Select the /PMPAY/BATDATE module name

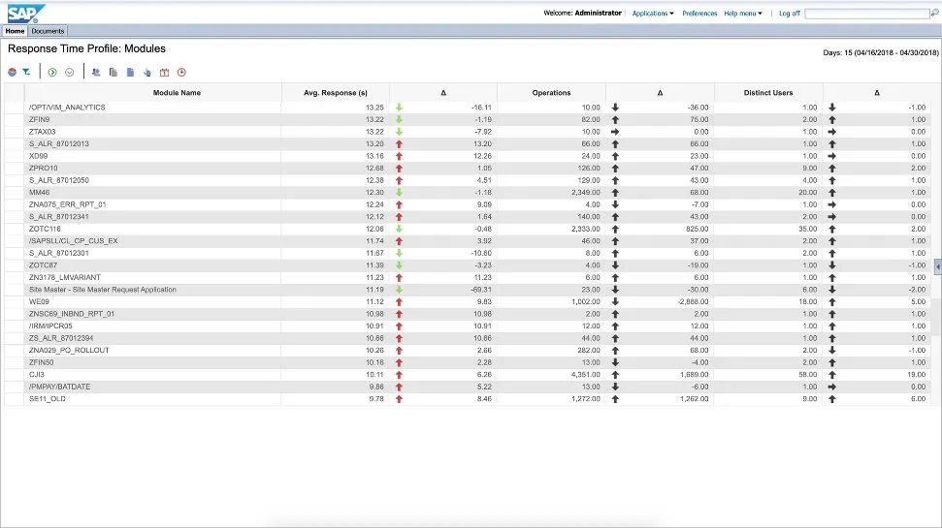coord(59,387)
